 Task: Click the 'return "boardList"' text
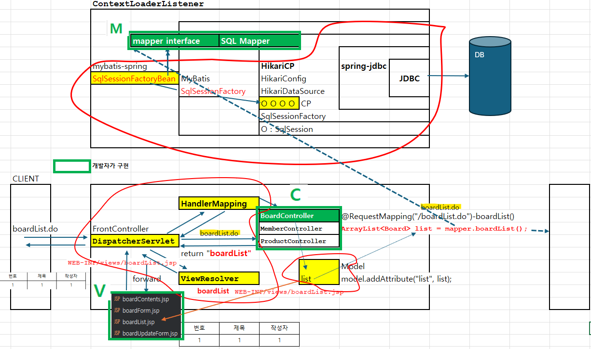(216, 253)
